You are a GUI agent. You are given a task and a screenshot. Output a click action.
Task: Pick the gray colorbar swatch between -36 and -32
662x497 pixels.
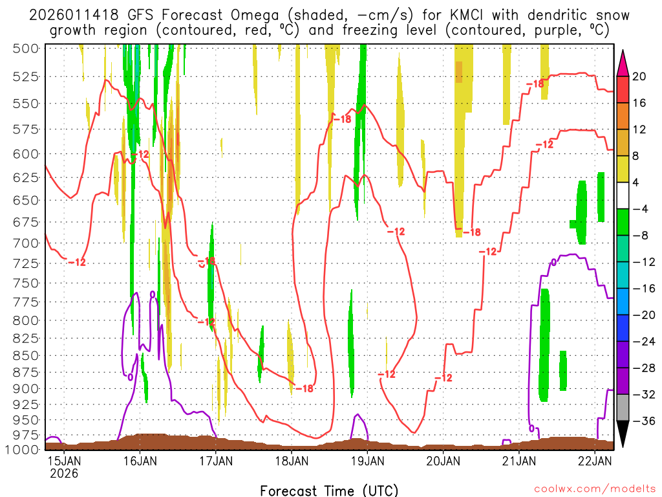(623, 408)
